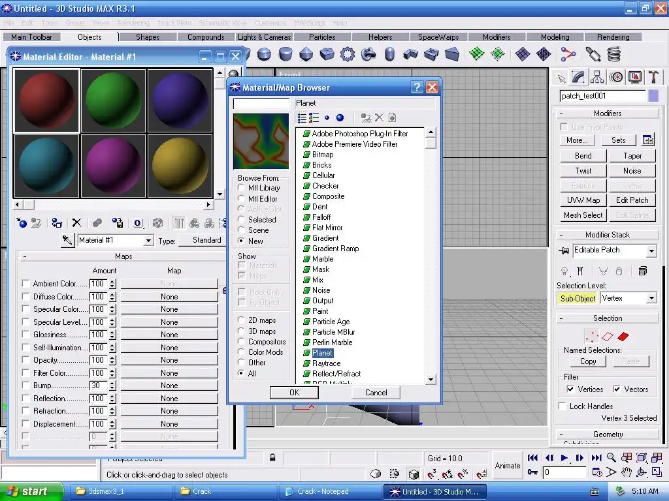This screenshot has width=669, height=501.
Task: Collapse the Maps rollout
Action: (x=123, y=256)
